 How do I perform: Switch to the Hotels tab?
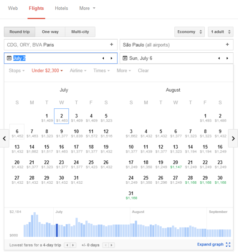pyautogui.click(x=62, y=8)
